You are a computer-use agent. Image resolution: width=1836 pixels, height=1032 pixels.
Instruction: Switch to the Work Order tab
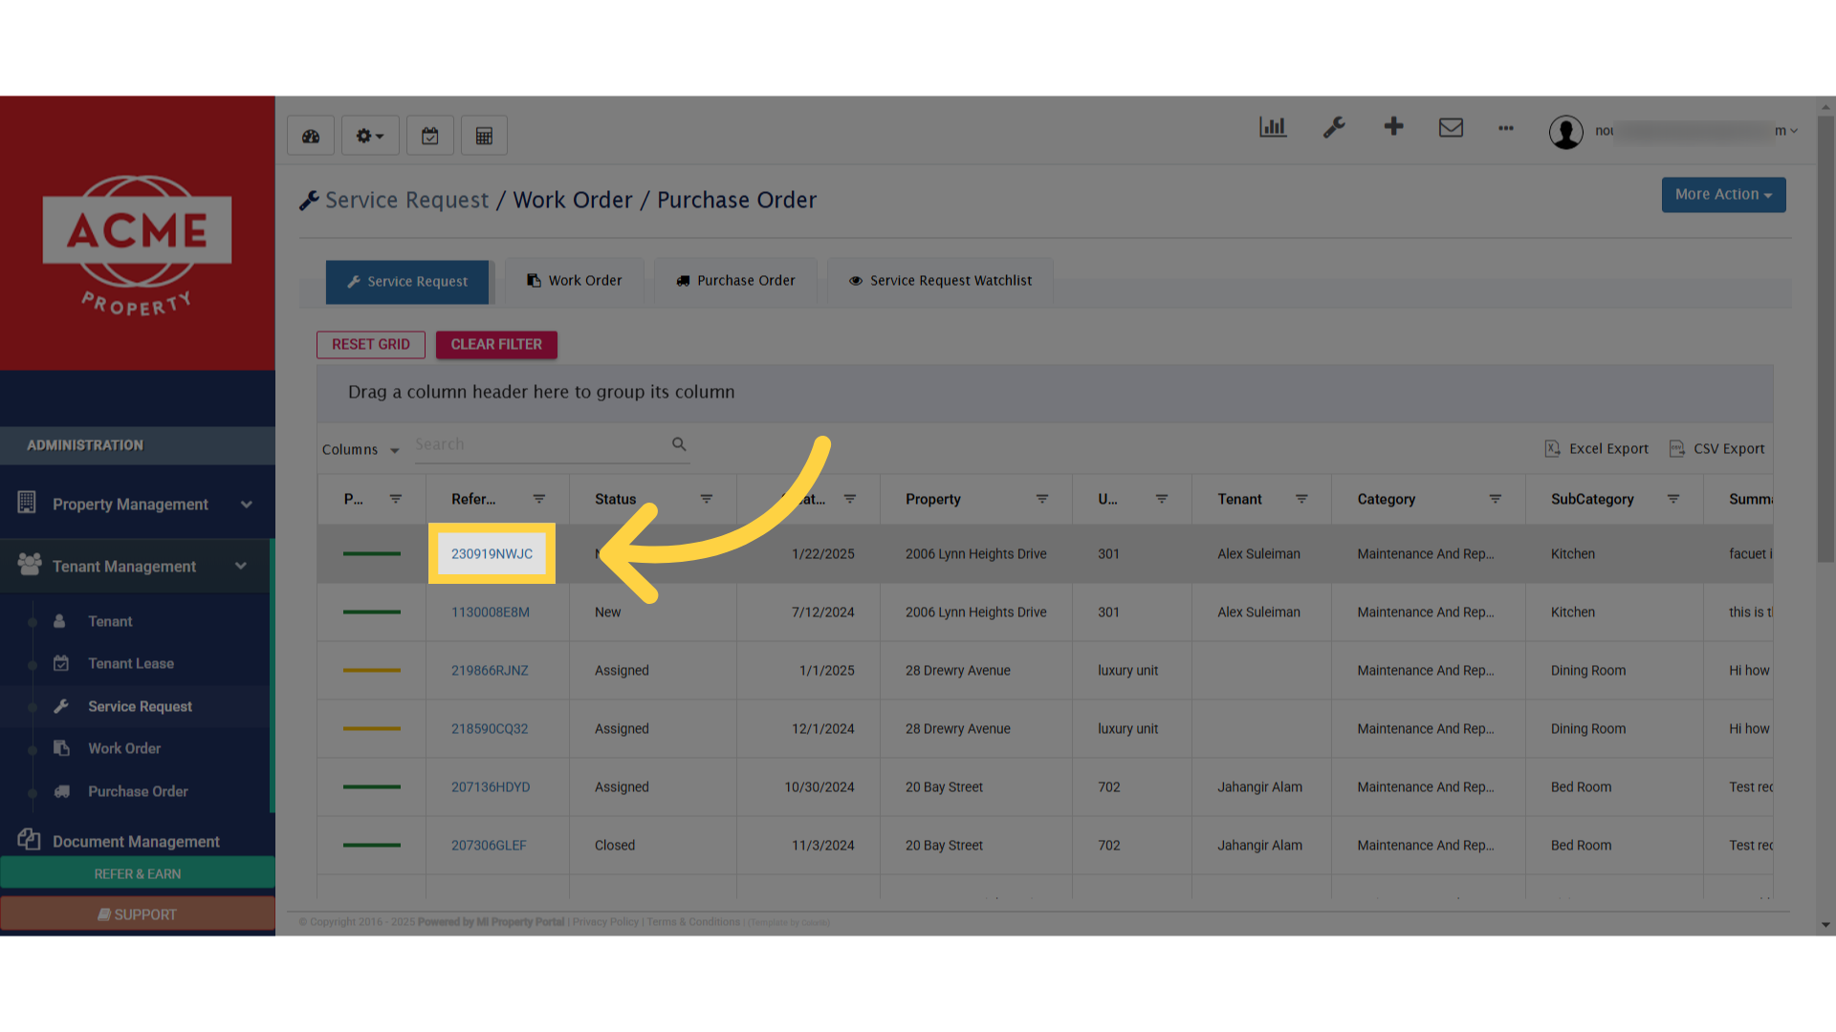[575, 281]
